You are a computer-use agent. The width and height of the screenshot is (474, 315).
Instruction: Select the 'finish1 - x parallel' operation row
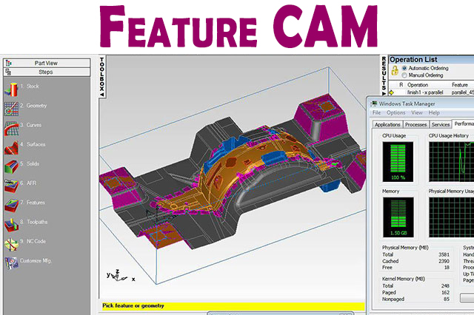(x=431, y=92)
